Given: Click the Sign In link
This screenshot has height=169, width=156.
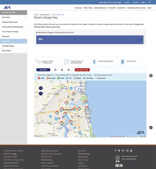Looking at the screenshot, I should coord(144,2).
